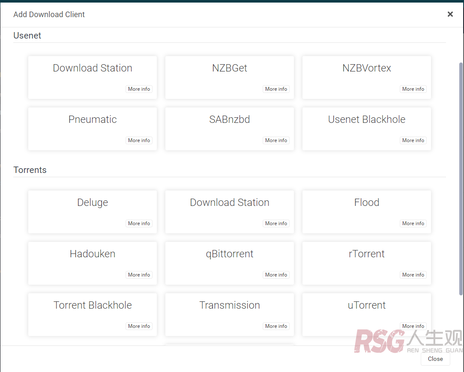Select the uTorrent client card
Image resolution: width=464 pixels, height=372 pixels.
[366, 315]
